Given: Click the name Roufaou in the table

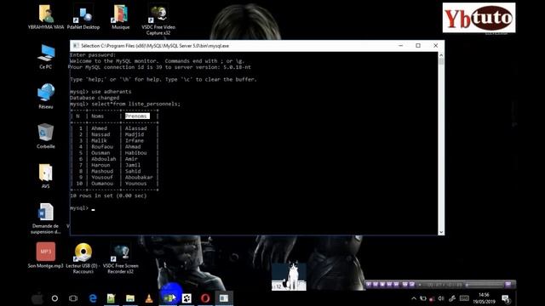Looking at the screenshot, I should click(102, 147).
